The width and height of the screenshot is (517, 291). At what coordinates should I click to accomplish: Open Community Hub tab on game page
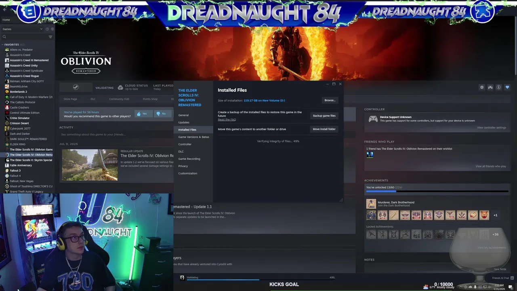pos(119,99)
